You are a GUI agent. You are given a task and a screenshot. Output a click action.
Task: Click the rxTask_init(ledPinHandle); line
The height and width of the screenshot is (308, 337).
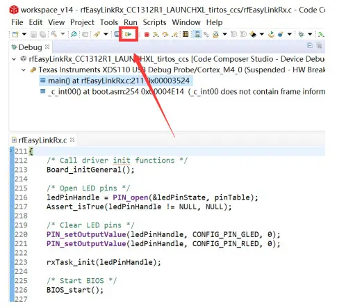coord(104,262)
